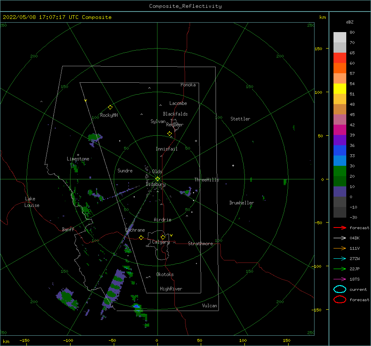The height and width of the screenshot is (346, 371).
Task: Click the Didsbury label
Action: [155, 184]
